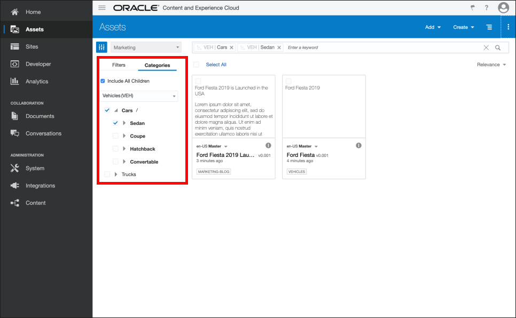The width and height of the screenshot is (516, 318).
Task: Open the Integrations plug icon
Action: pos(14,186)
